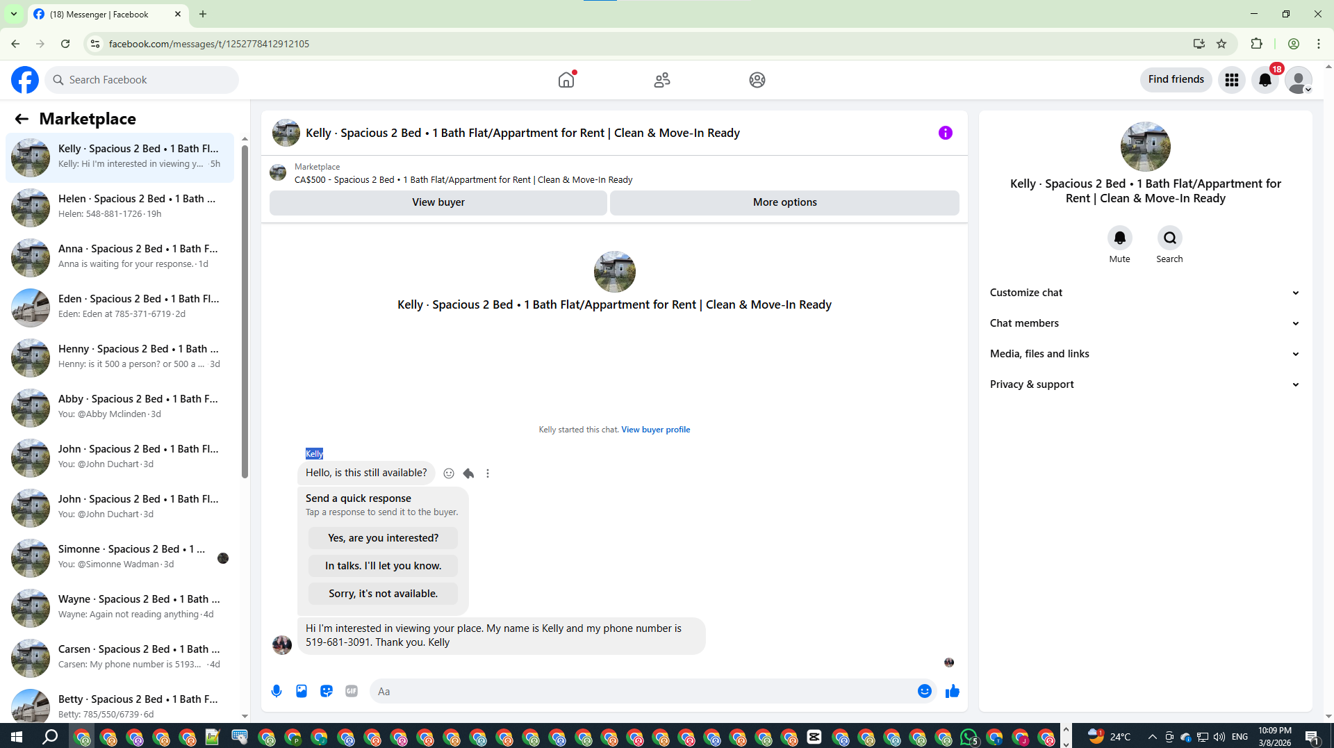Open browser Extensions puzzle icon
This screenshot has width=1334, height=748.
pyautogui.click(x=1256, y=44)
